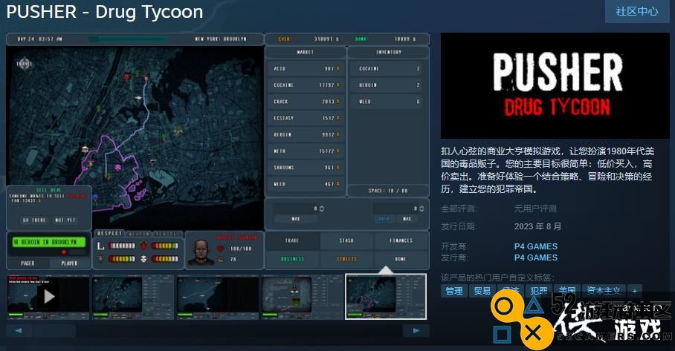The image size is (675, 351).
Task: Click the red devil icon in respect panel
Action: click(143, 246)
